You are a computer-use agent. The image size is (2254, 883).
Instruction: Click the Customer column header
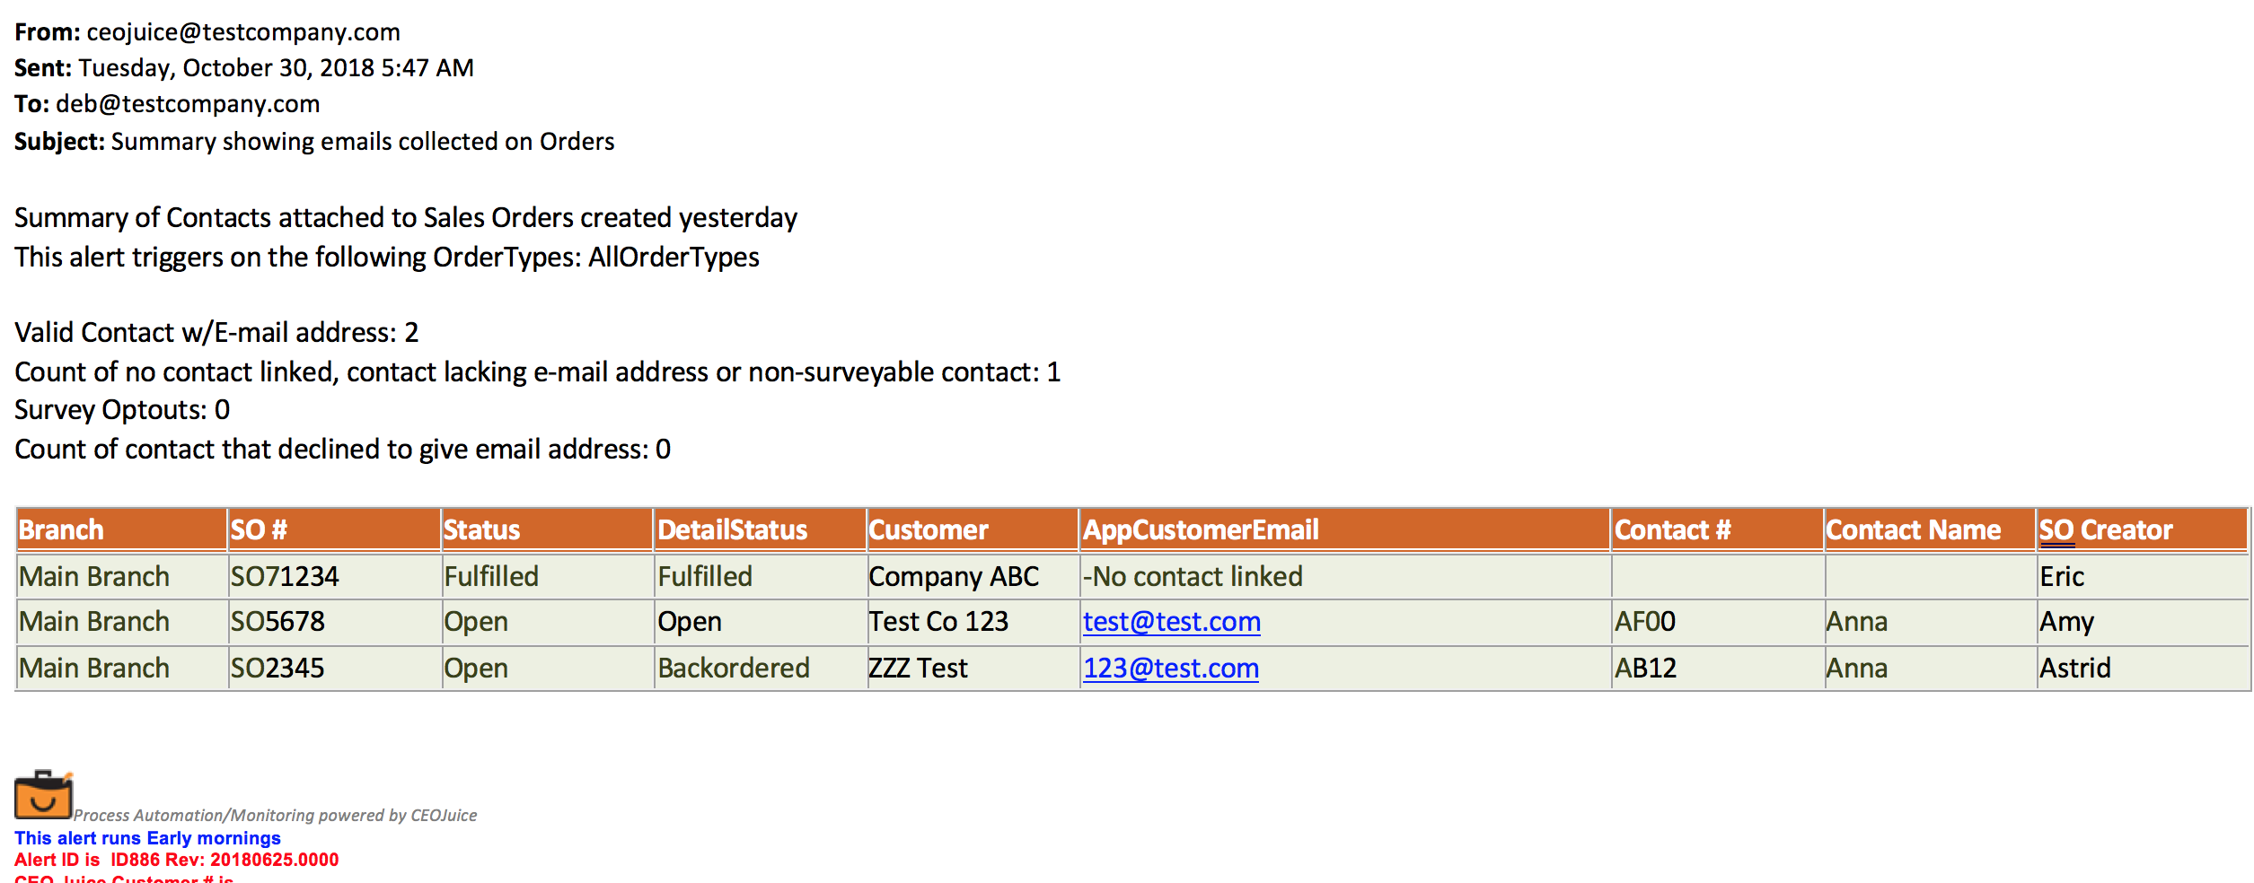[973, 529]
